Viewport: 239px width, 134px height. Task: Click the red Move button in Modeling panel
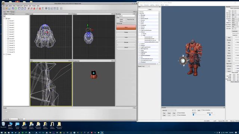click(126, 27)
